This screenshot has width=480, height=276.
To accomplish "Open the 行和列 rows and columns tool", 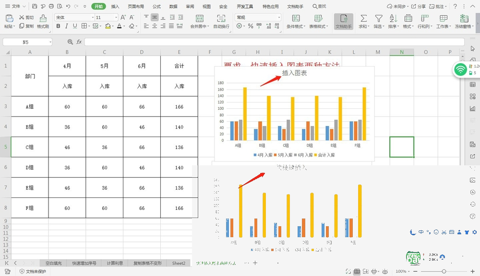I will 425,22.
